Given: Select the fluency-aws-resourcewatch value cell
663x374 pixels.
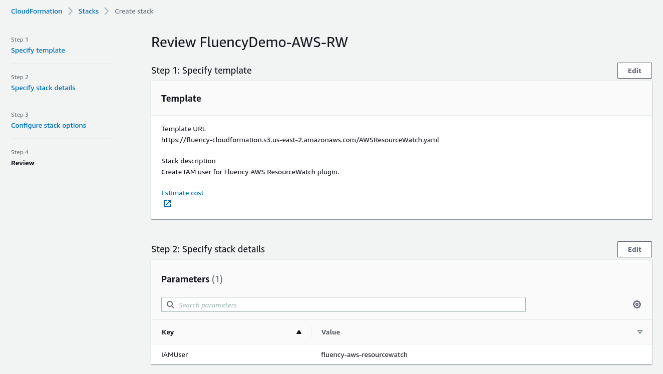Looking at the screenshot, I should point(364,354).
